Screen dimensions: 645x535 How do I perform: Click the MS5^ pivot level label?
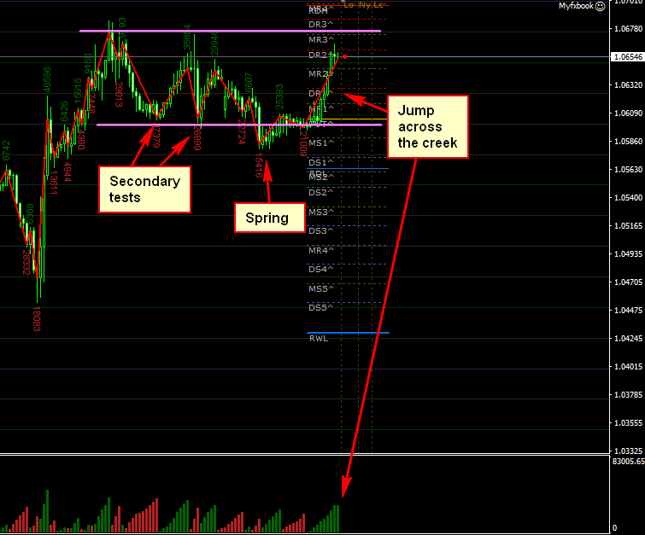tap(321, 289)
